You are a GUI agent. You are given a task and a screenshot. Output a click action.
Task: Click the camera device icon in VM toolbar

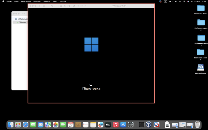click(x=74, y=6)
